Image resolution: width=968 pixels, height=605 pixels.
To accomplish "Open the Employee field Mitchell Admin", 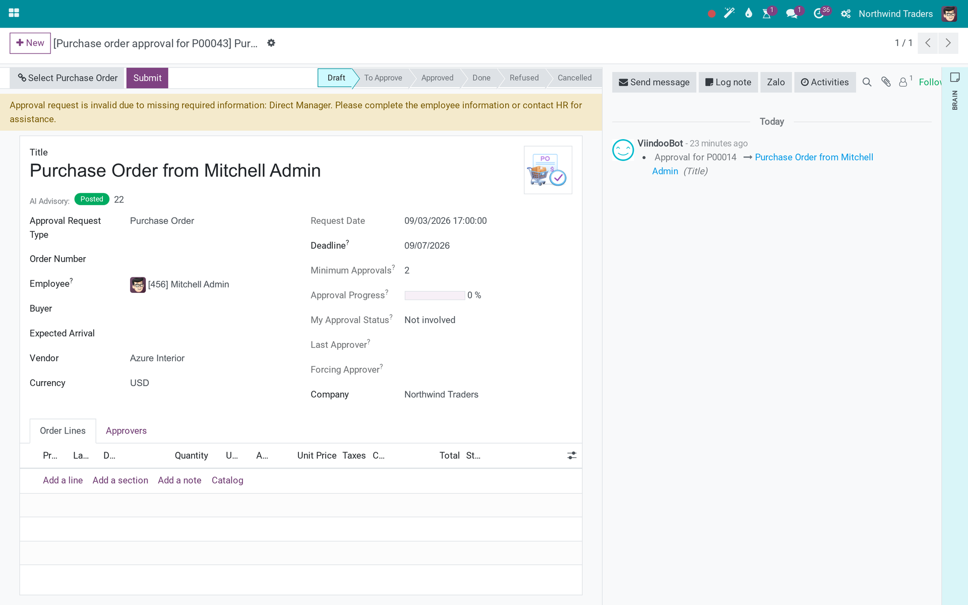I will tap(189, 285).
